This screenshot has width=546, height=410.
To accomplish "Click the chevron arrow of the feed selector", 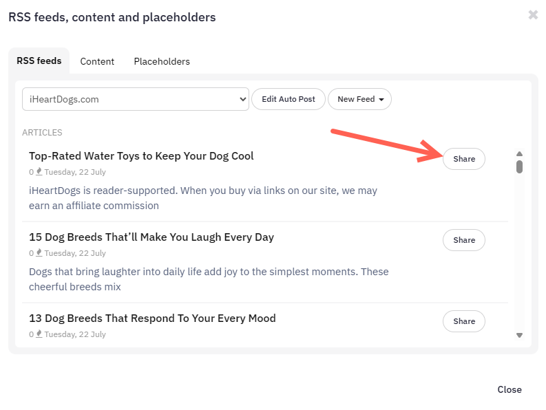I will pyautogui.click(x=243, y=99).
